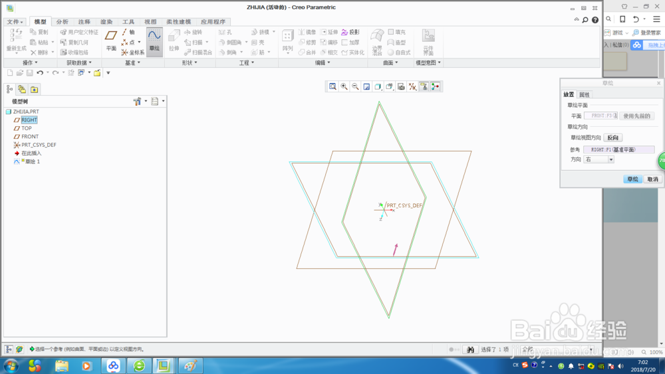
Task: Toggle spin center icon in graphics toolbar
Action: pos(435,86)
